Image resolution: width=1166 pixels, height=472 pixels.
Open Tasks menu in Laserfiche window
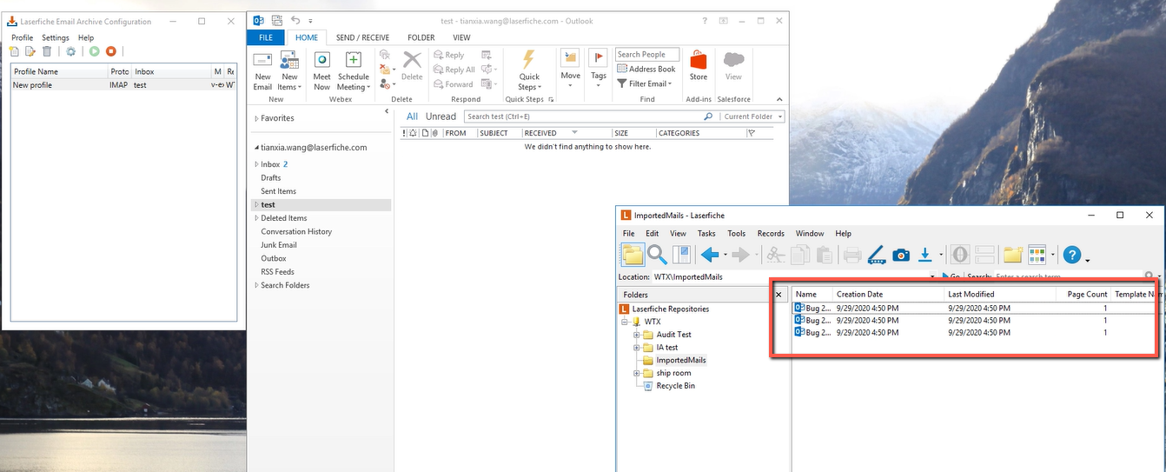click(x=706, y=234)
